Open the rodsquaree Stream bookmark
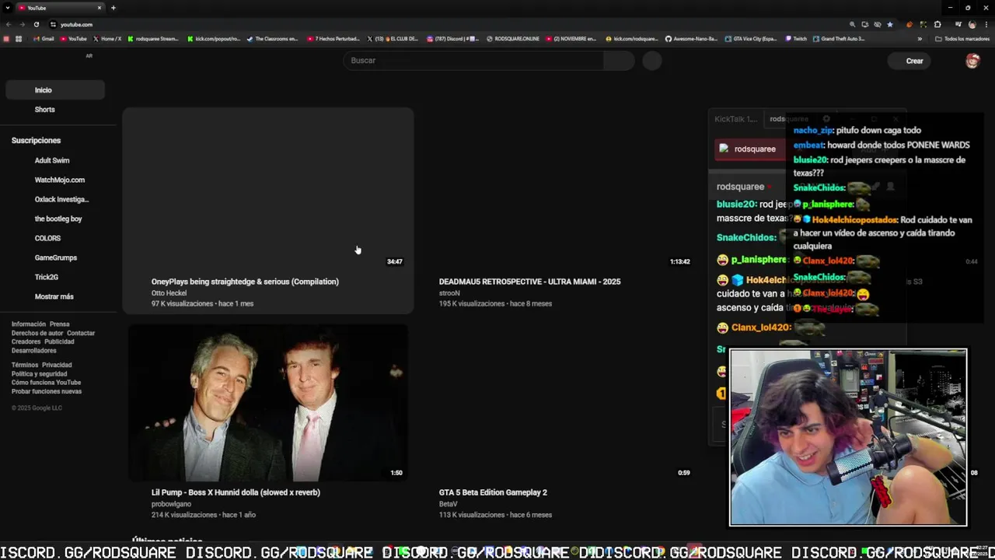 pyautogui.click(x=153, y=39)
